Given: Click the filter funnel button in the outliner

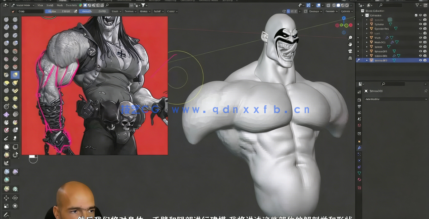Looking at the screenshot, I should click(417, 5).
